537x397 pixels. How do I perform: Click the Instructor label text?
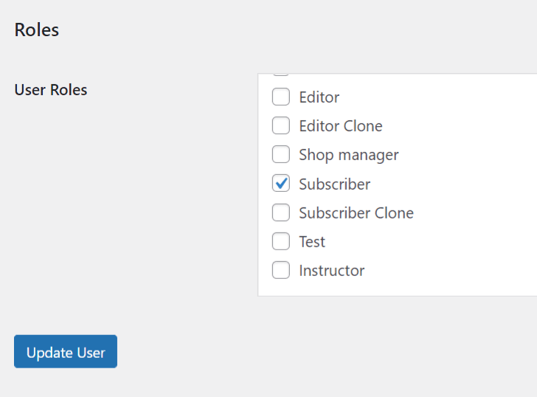[x=331, y=271]
